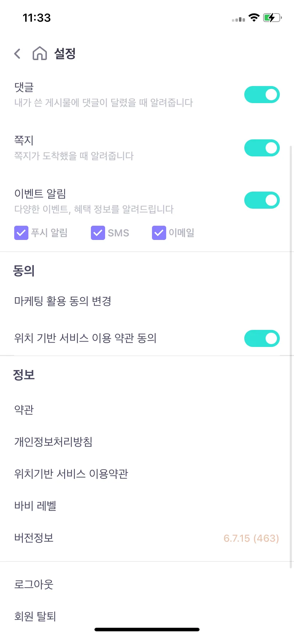The image size is (294, 637).
Task: Uncheck the 이메일 checkbox
Action: (159, 233)
